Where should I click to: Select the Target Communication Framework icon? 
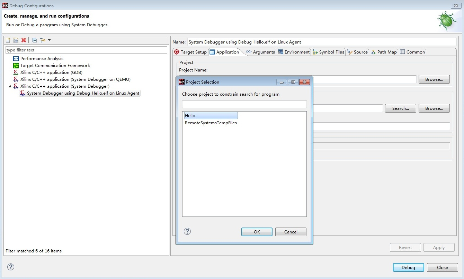pos(16,65)
